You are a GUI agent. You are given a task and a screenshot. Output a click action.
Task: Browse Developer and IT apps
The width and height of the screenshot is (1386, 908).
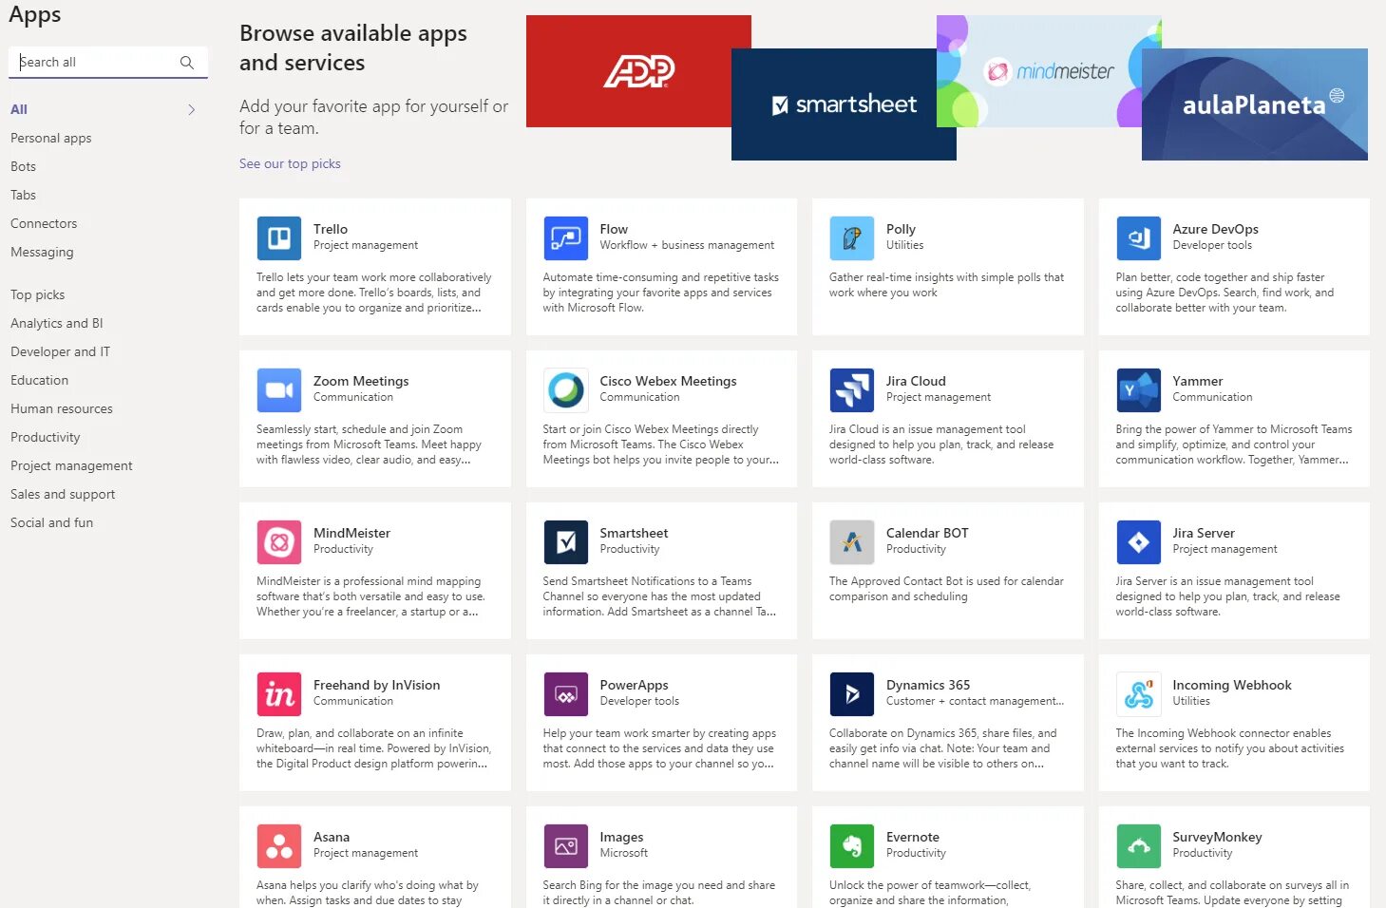[60, 351]
